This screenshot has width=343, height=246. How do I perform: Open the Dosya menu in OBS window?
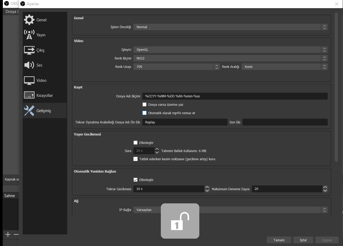point(12,12)
